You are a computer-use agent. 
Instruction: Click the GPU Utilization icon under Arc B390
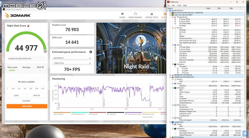[175, 88]
